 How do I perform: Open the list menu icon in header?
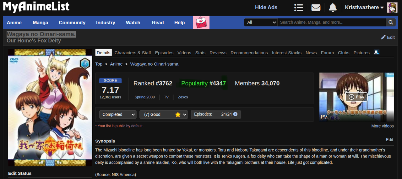298,7
